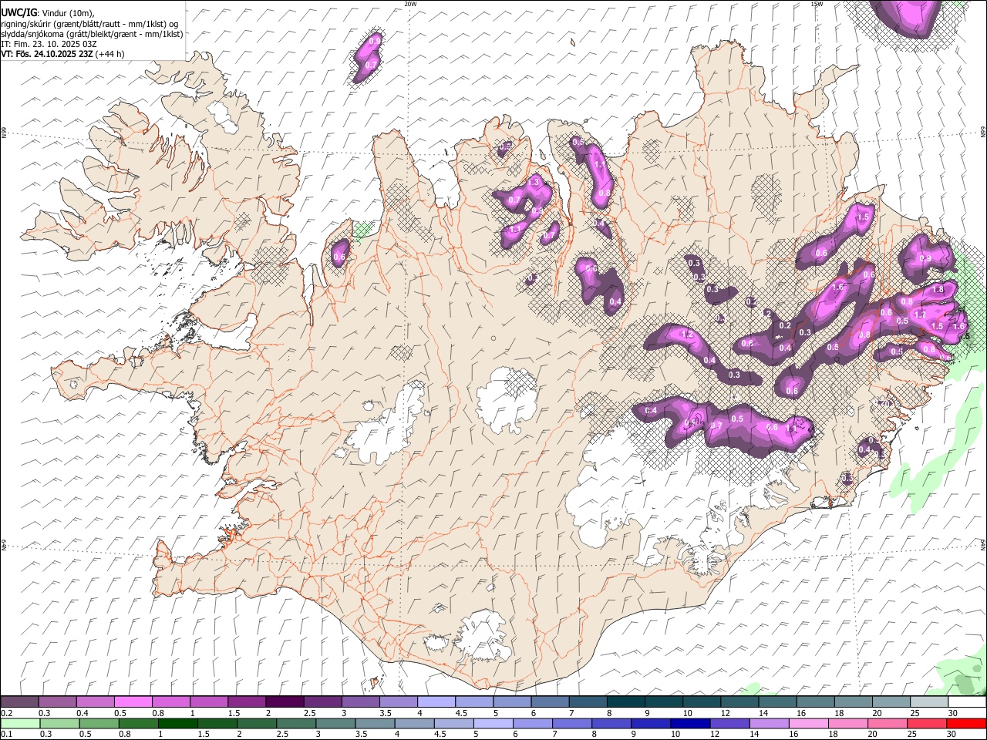Click bottom legend swatch between 7 and 8
The image size is (987, 740).
571,723
